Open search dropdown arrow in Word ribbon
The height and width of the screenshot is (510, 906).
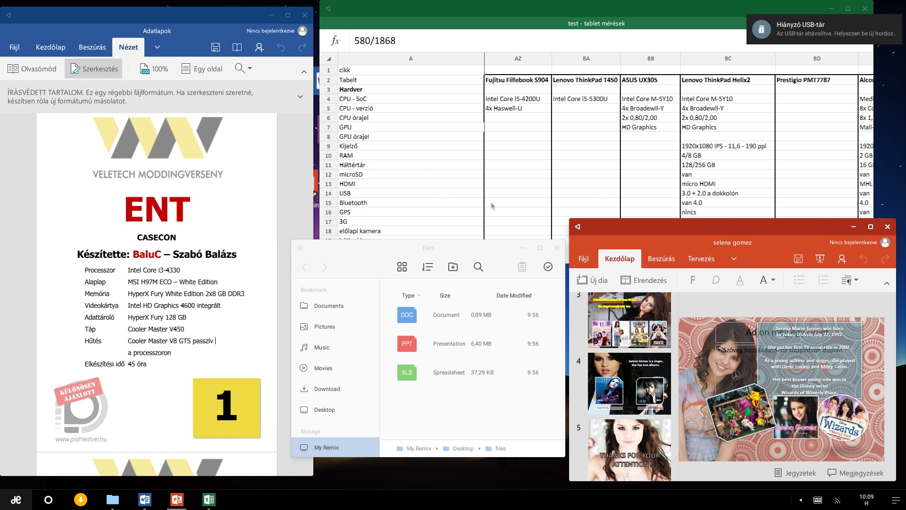pyautogui.click(x=250, y=68)
